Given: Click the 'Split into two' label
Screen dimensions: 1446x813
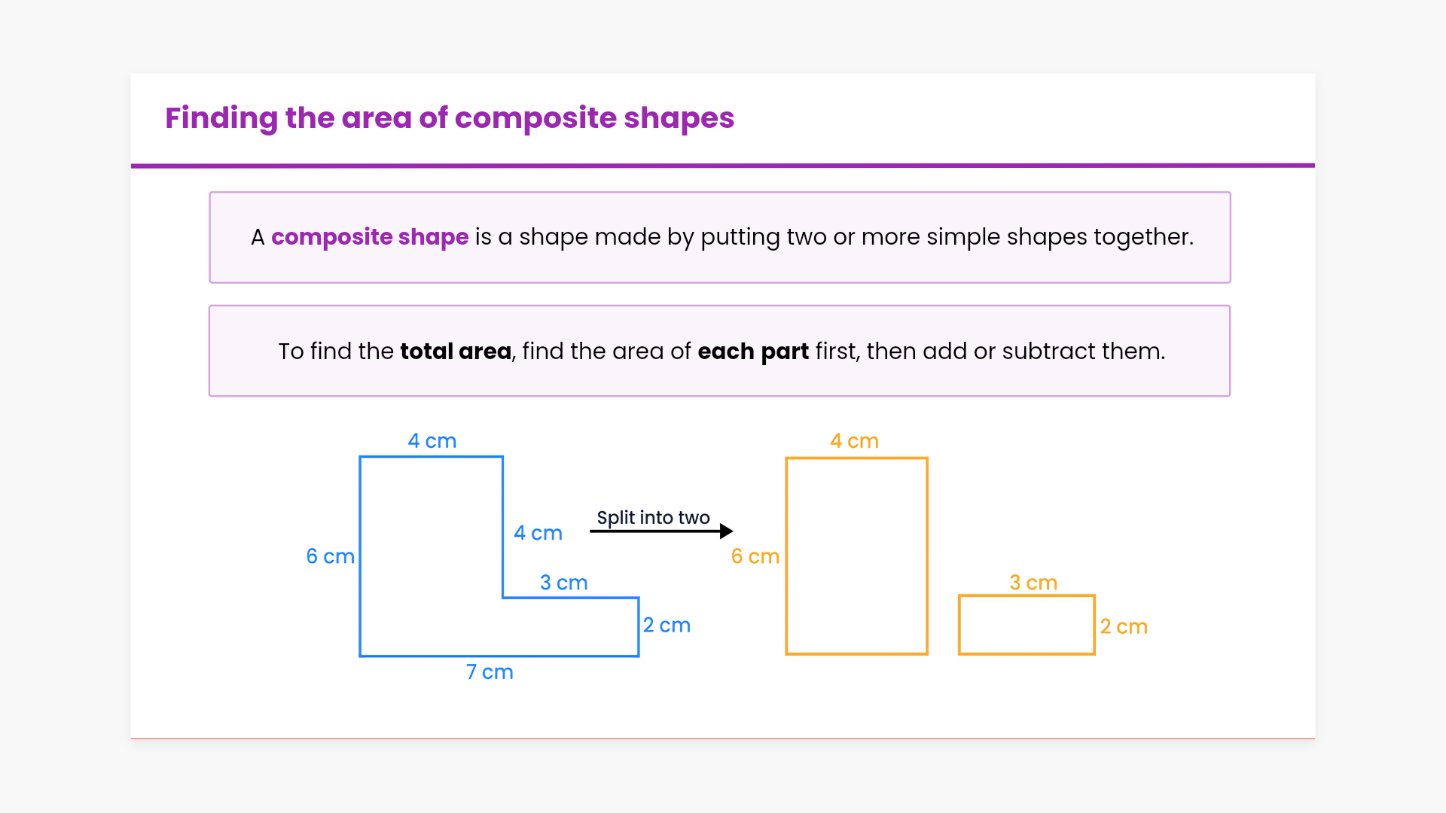Looking at the screenshot, I should click(x=653, y=518).
